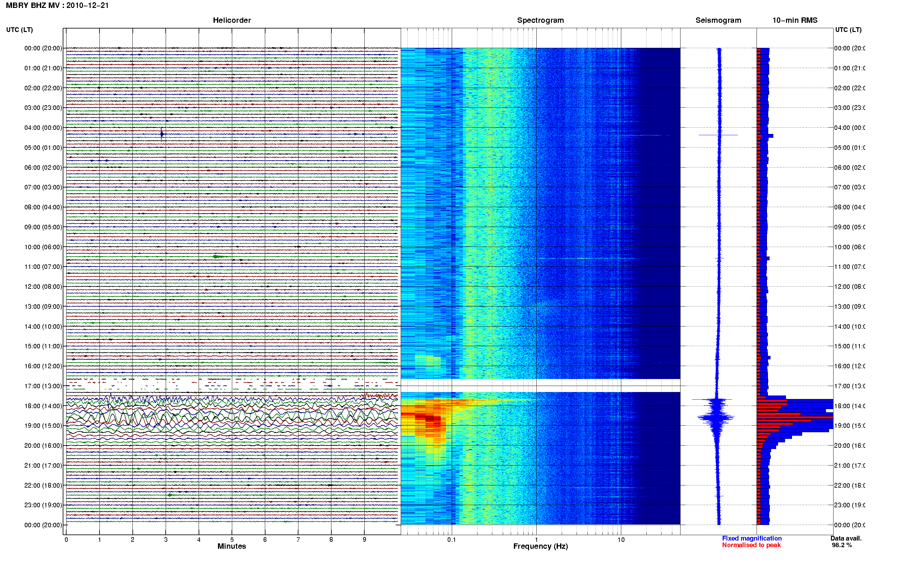Click the left-axis label "05:00 (01:00)"
Viewport: 901px width, 563px height.
click(x=43, y=148)
